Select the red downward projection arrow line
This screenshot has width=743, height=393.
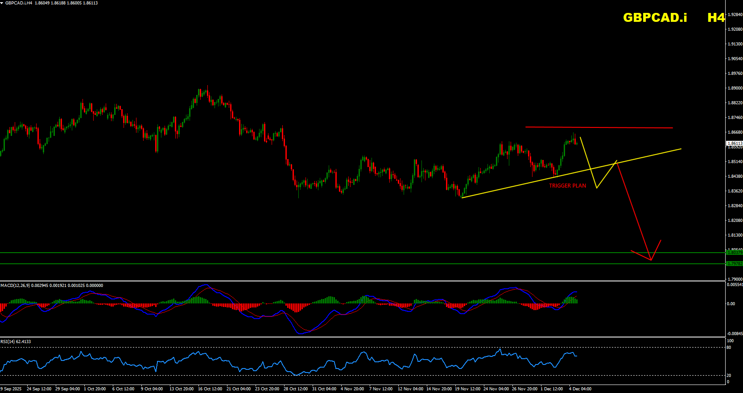click(x=633, y=209)
